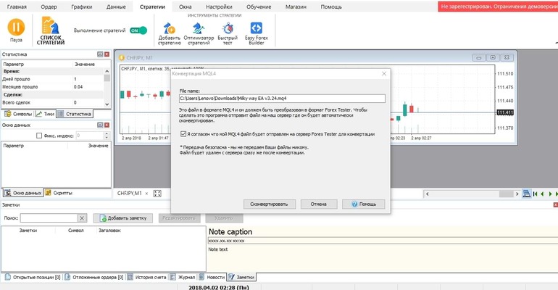This screenshot has width=558, height=290.
Task: Open the Главная ribbon tab
Action: pos(17,7)
